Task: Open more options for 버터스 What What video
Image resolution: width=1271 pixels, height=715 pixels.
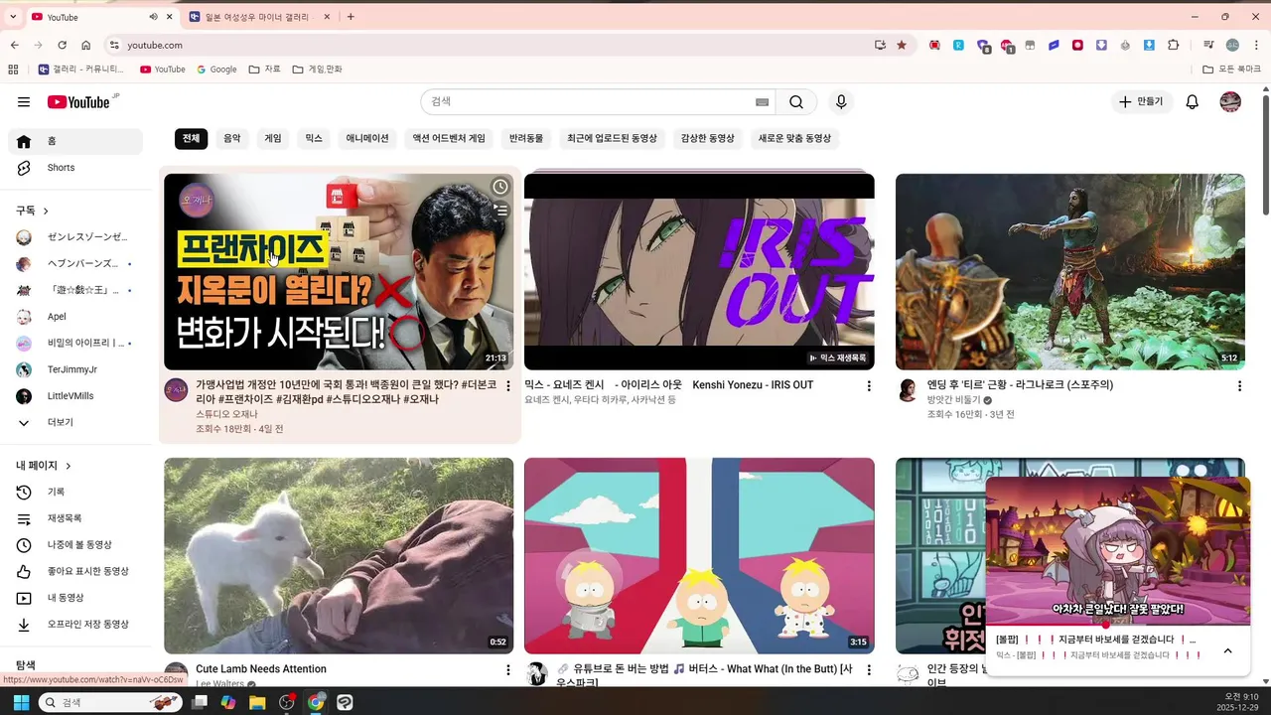Action: (869, 670)
